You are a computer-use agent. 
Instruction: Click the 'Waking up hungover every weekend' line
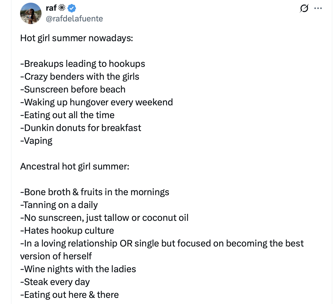click(97, 102)
